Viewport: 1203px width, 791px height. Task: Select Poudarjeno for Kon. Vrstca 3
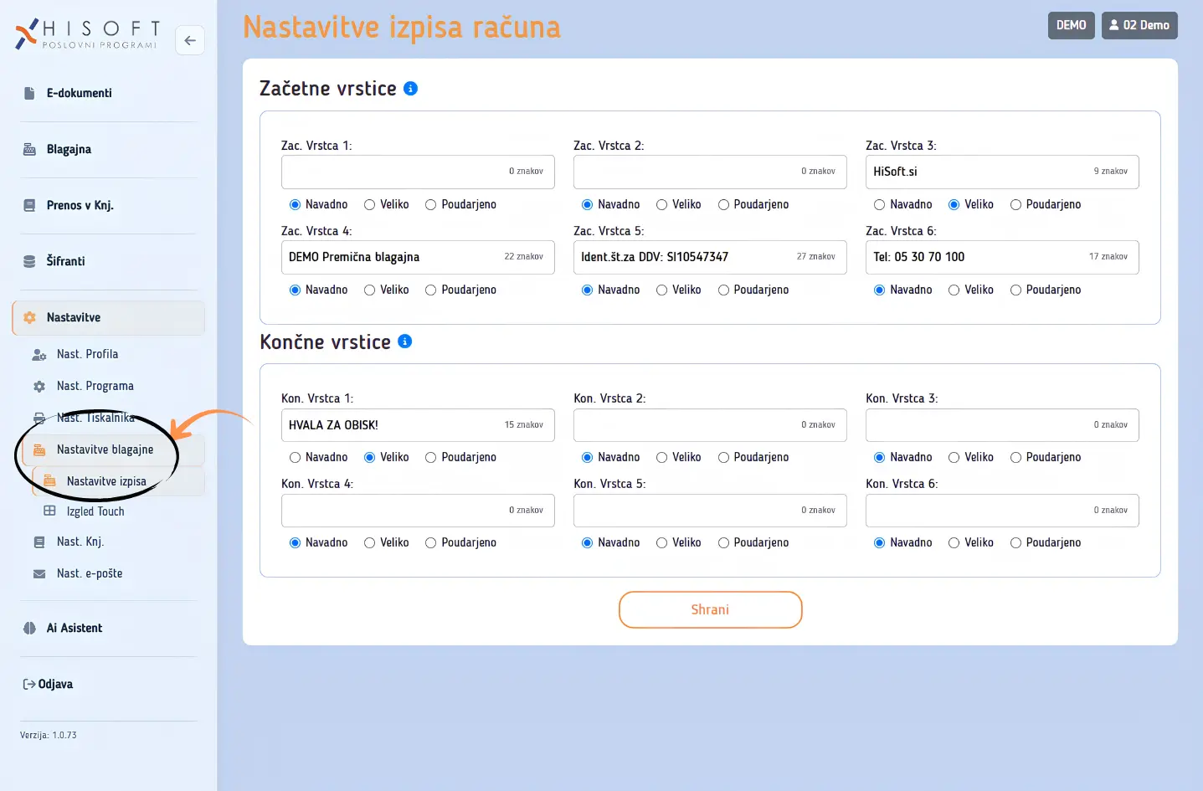pos(1015,457)
